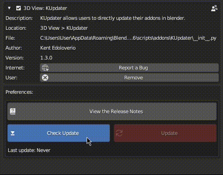Click the red Update button
The height and width of the screenshot is (175, 223).
[x=165, y=133]
